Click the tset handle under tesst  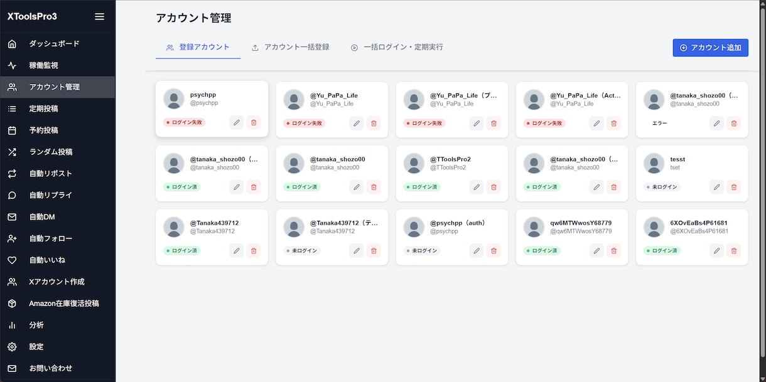pos(675,167)
